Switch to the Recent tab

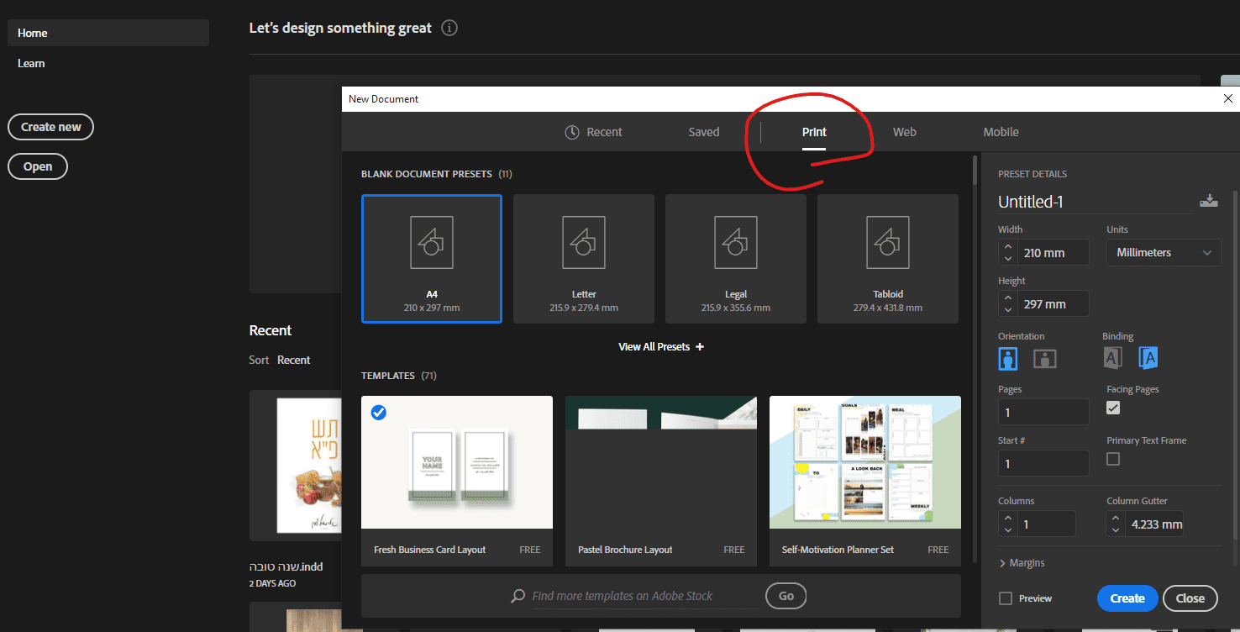click(595, 132)
